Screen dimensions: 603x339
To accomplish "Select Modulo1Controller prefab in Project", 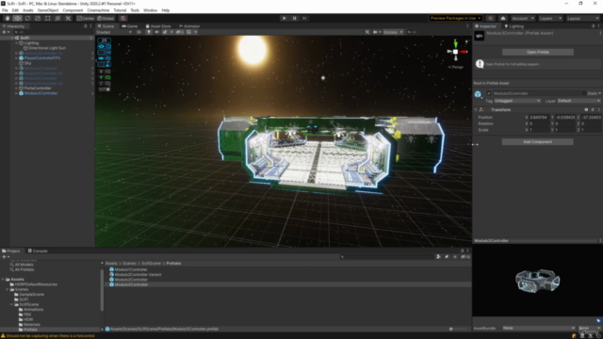I will point(131,269).
